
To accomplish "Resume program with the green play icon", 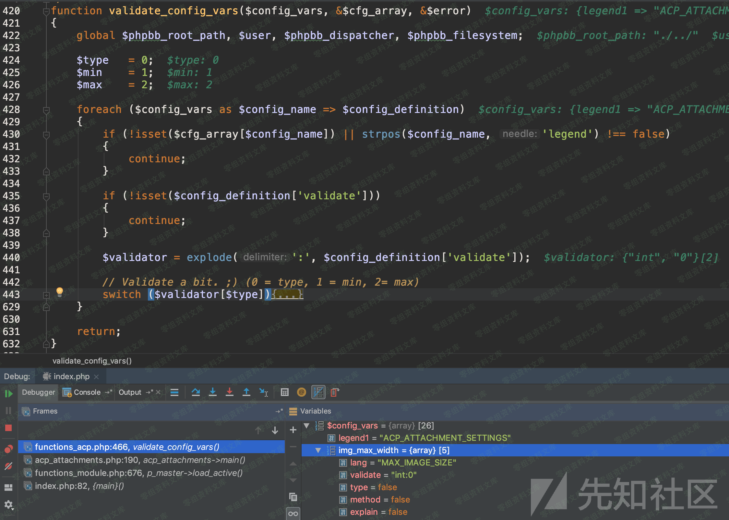I will click(x=9, y=394).
